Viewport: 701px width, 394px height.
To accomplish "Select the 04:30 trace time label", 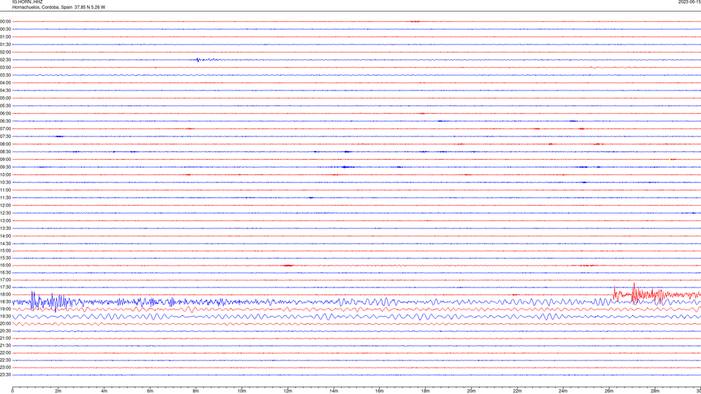I will 5,90.
